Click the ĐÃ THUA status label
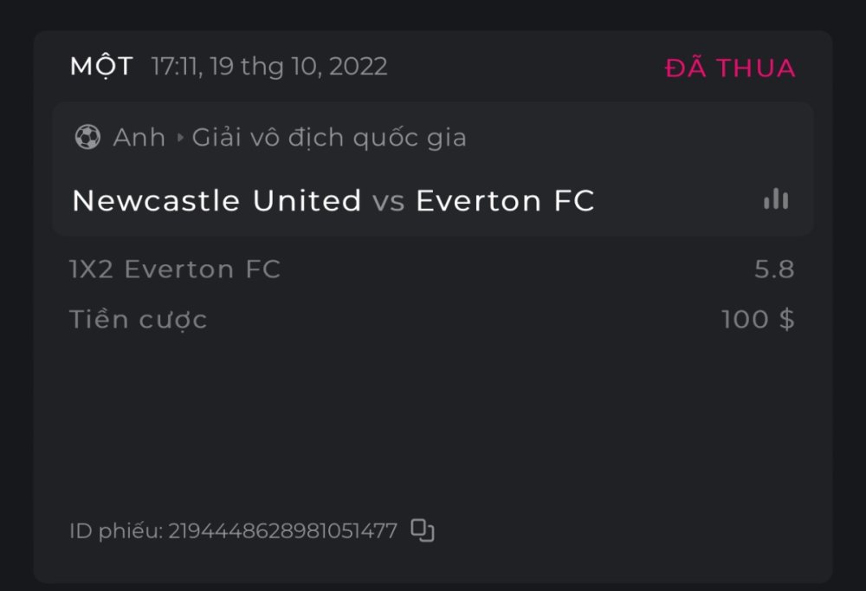866x591 pixels. click(x=730, y=68)
